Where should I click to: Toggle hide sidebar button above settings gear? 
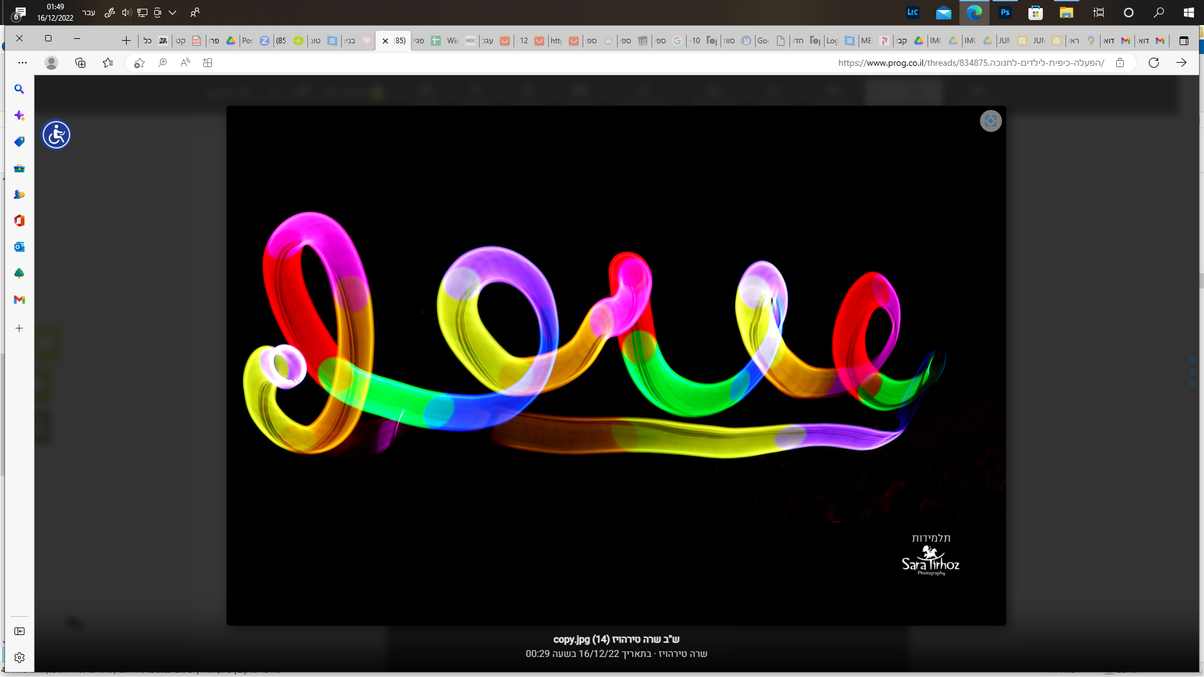click(x=19, y=631)
